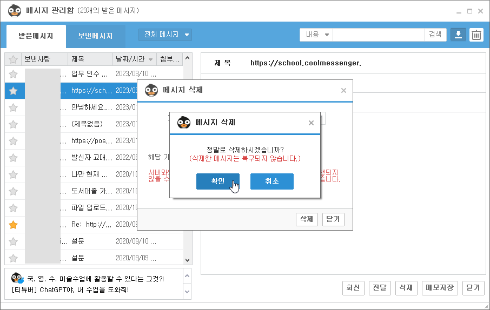Open the 전체 메시지 filter dropdown

click(x=165, y=35)
